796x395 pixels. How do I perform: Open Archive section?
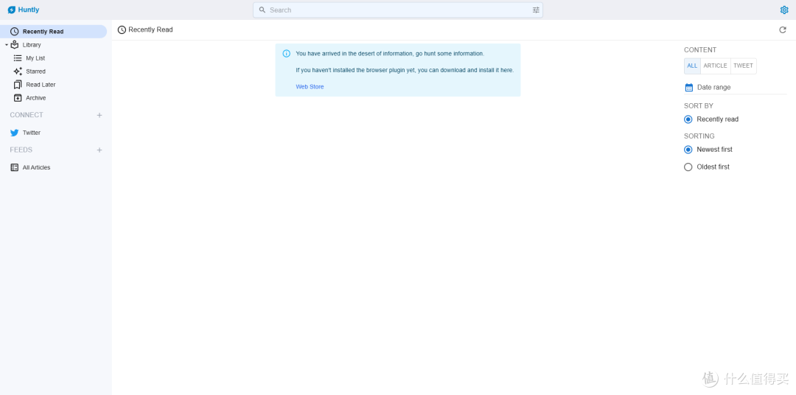pyautogui.click(x=36, y=98)
